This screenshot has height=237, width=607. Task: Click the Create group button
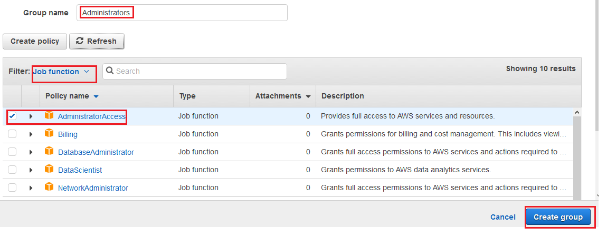pos(558,218)
